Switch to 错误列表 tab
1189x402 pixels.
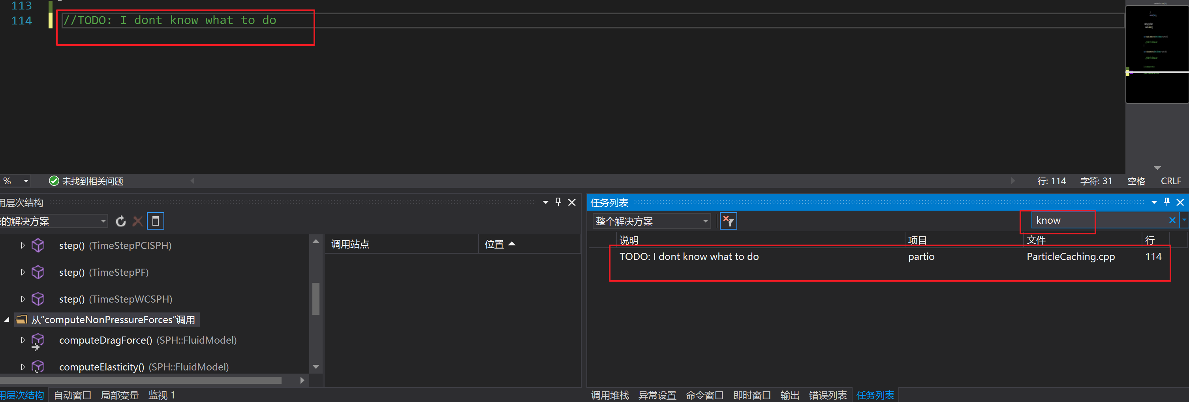pos(828,395)
